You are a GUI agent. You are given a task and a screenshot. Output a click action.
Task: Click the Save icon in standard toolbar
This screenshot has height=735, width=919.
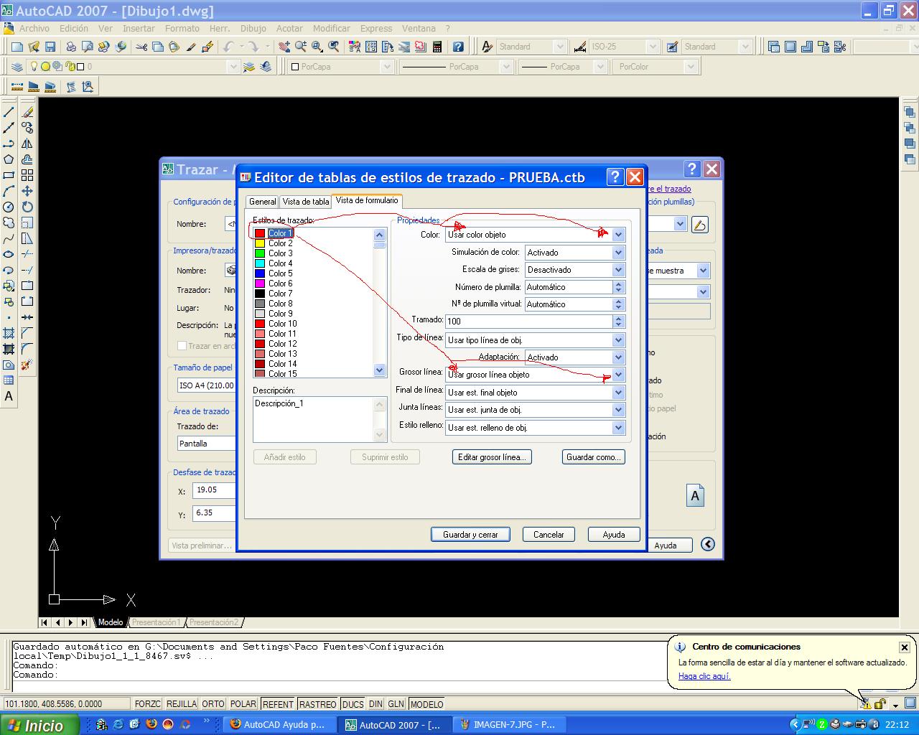50,47
